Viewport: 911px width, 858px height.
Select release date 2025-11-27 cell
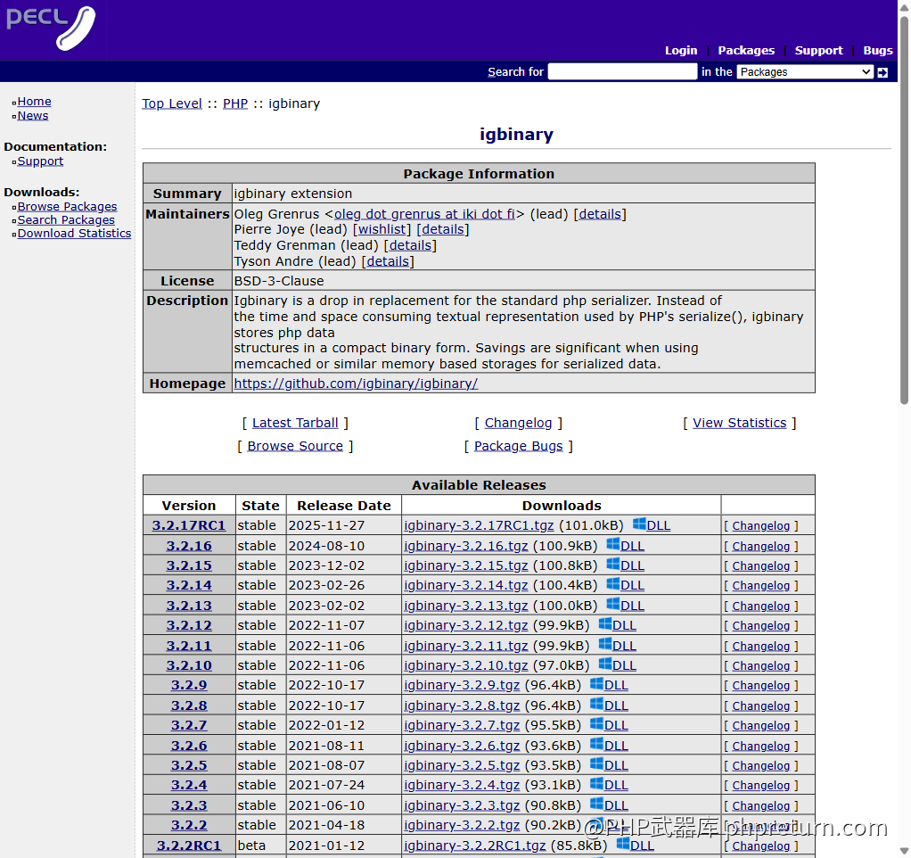(x=344, y=525)
